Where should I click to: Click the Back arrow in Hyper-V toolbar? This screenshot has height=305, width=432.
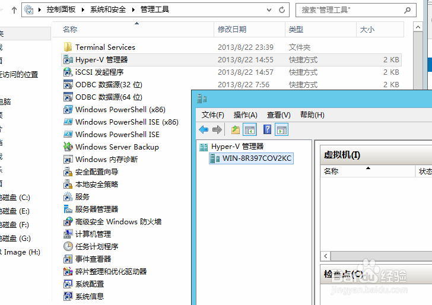204,129
